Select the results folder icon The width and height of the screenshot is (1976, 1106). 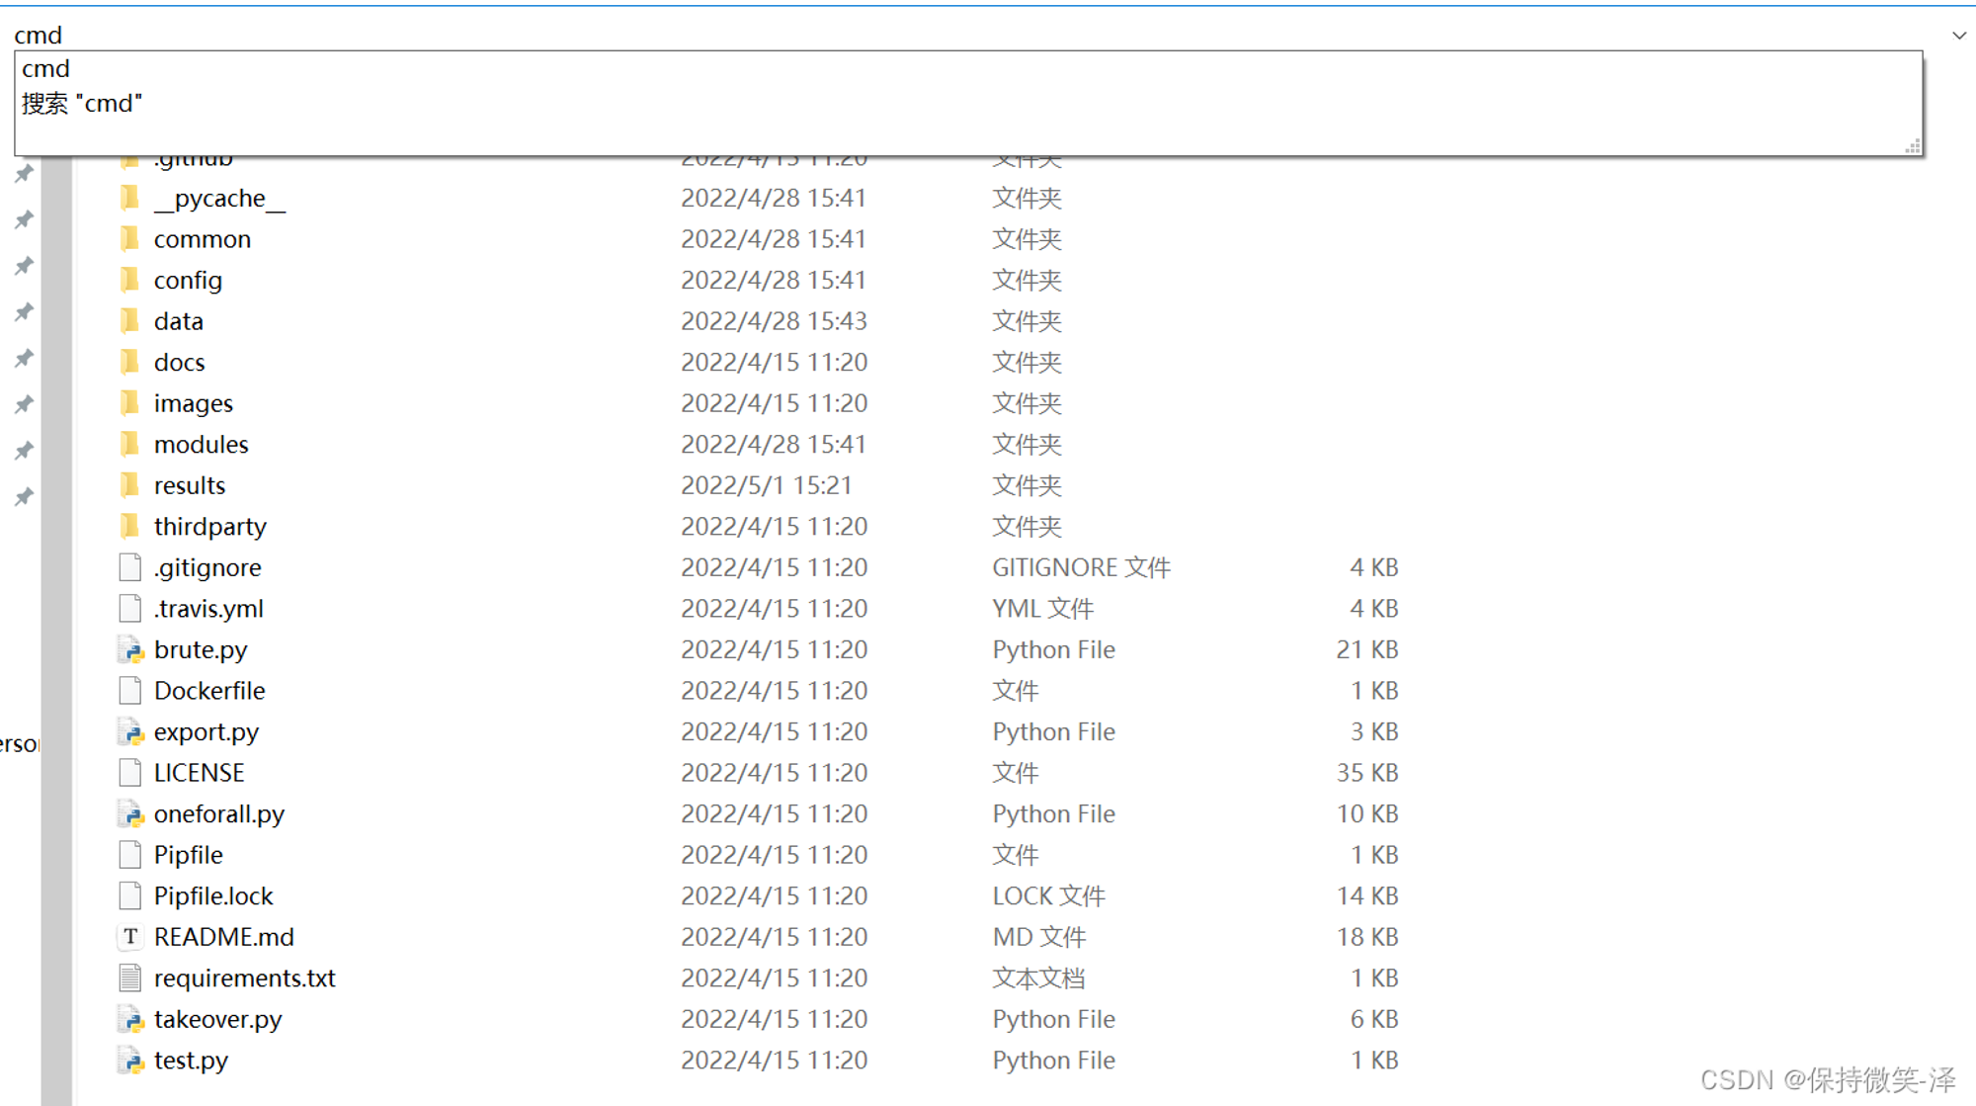click(x=129, y=485)
